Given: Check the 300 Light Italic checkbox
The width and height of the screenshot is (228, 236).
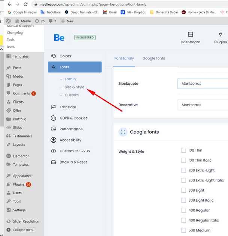Looking at the screenshot, I should click(183, 200).
